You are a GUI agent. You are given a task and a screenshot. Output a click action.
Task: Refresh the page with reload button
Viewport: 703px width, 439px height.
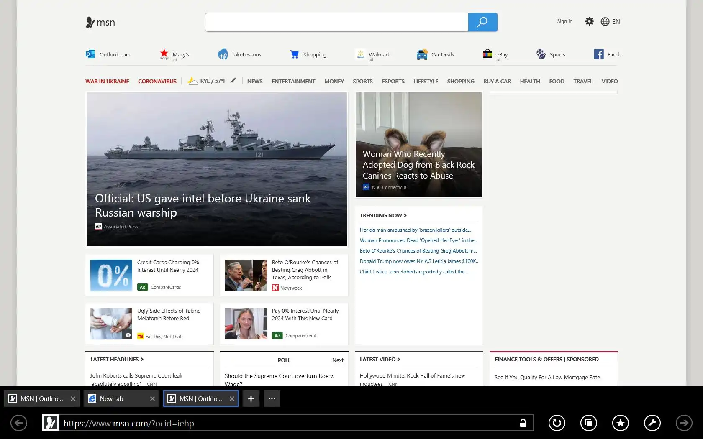tap(557, 423)
